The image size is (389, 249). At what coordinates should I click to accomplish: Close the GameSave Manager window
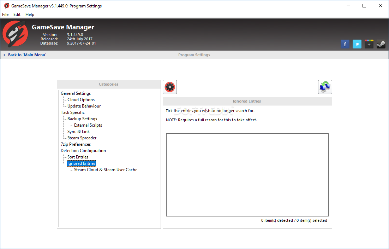click(x=380, y=6)
